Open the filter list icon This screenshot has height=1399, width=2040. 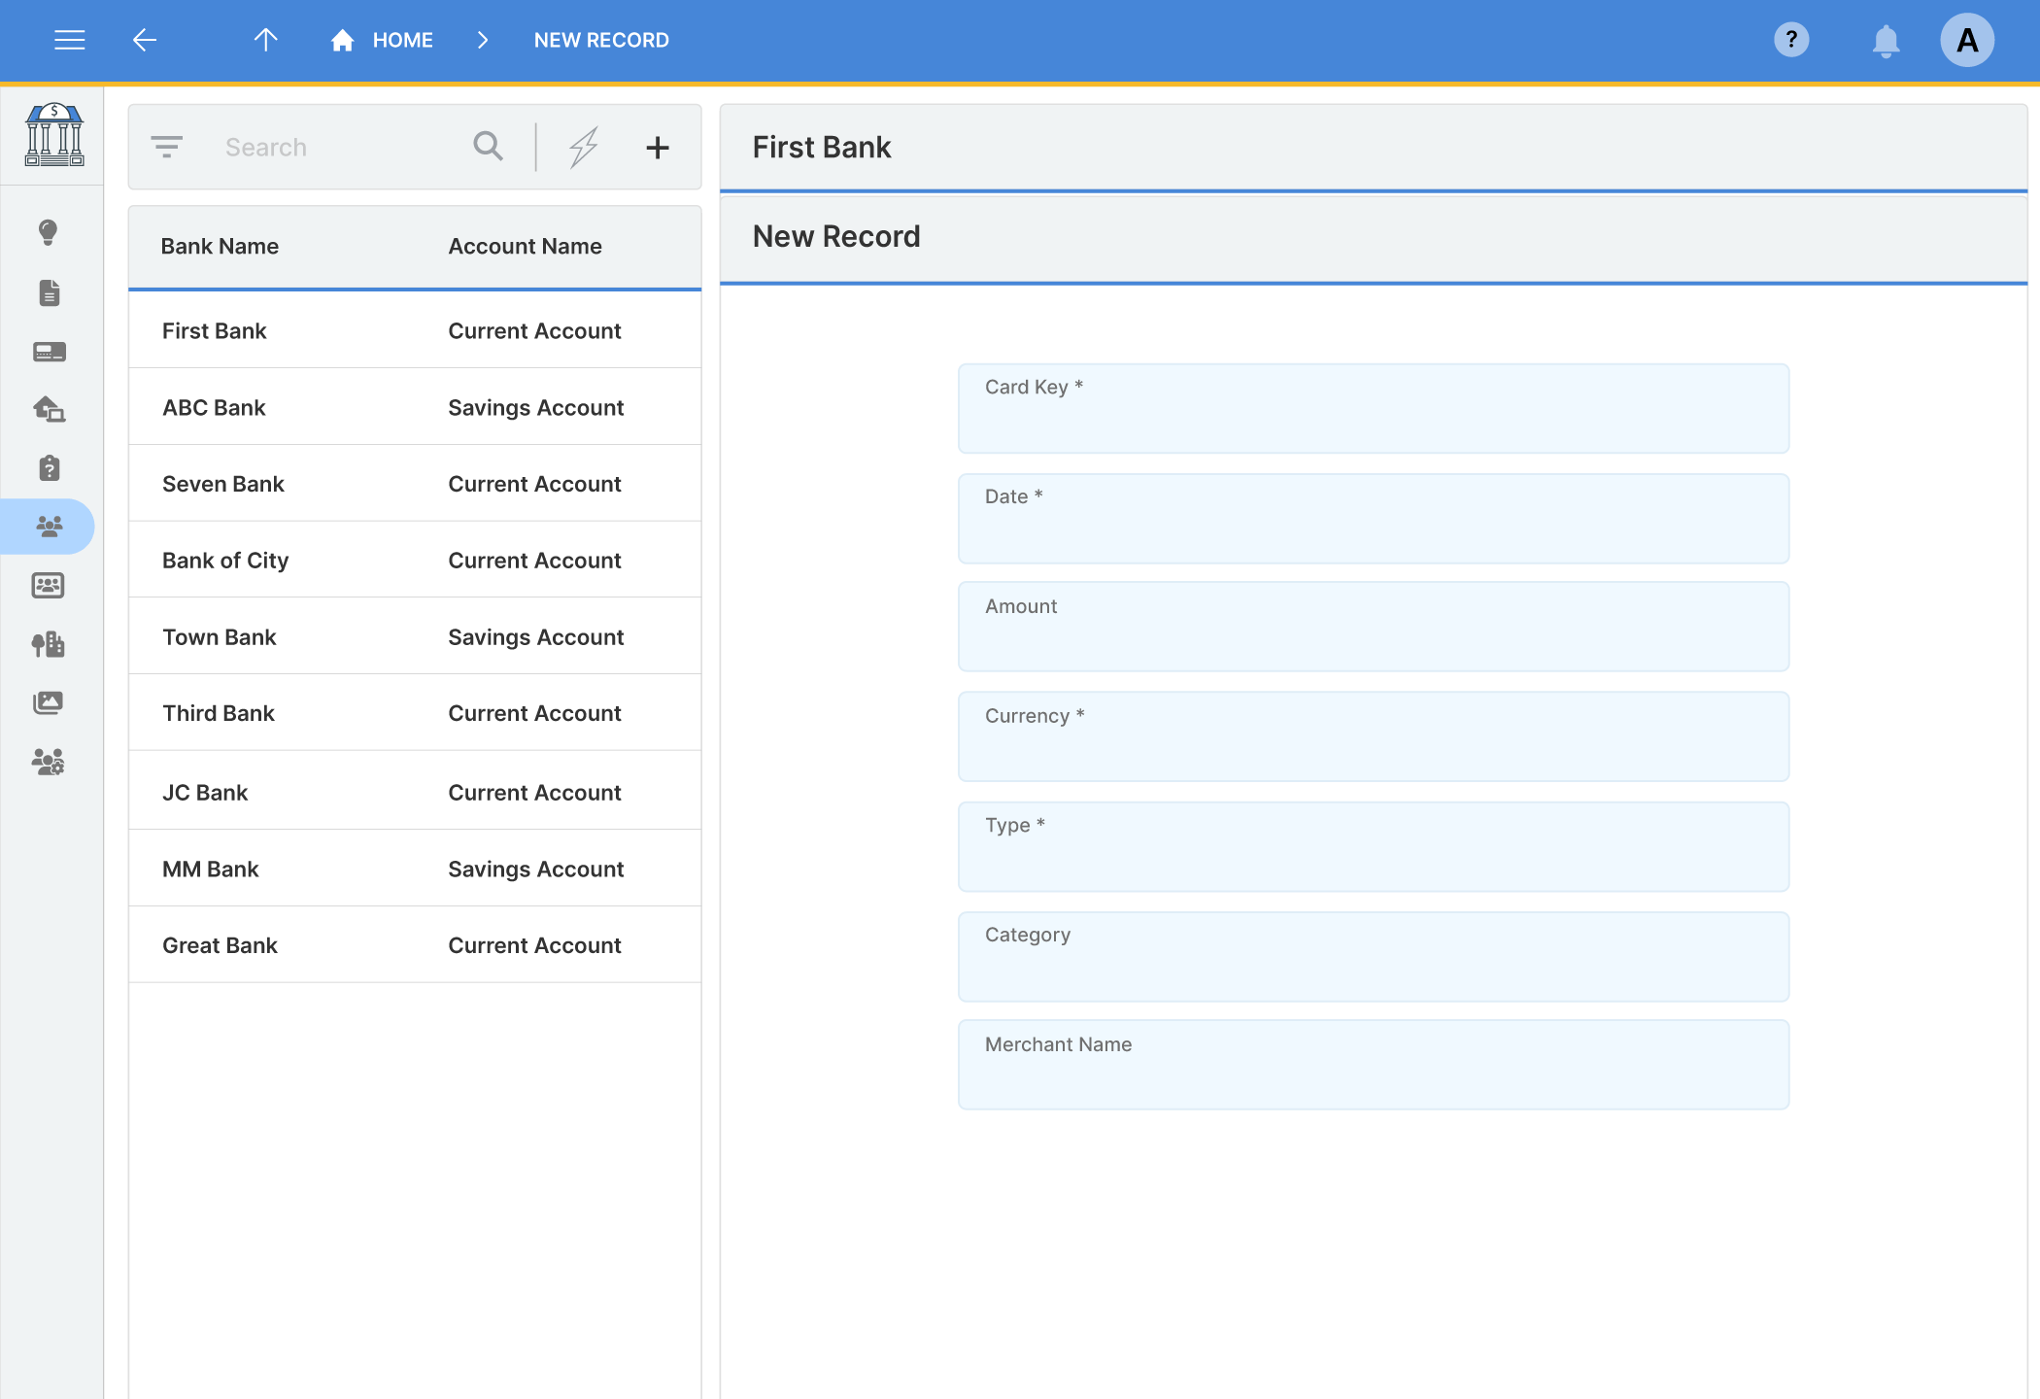click(166, 147)
